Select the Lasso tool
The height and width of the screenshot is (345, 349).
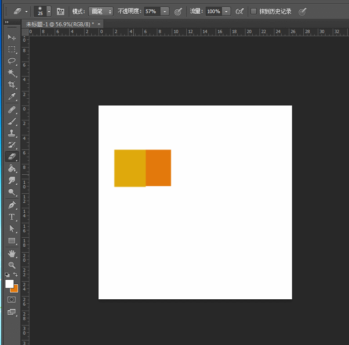pyautogui.click(x=12, y=61)
